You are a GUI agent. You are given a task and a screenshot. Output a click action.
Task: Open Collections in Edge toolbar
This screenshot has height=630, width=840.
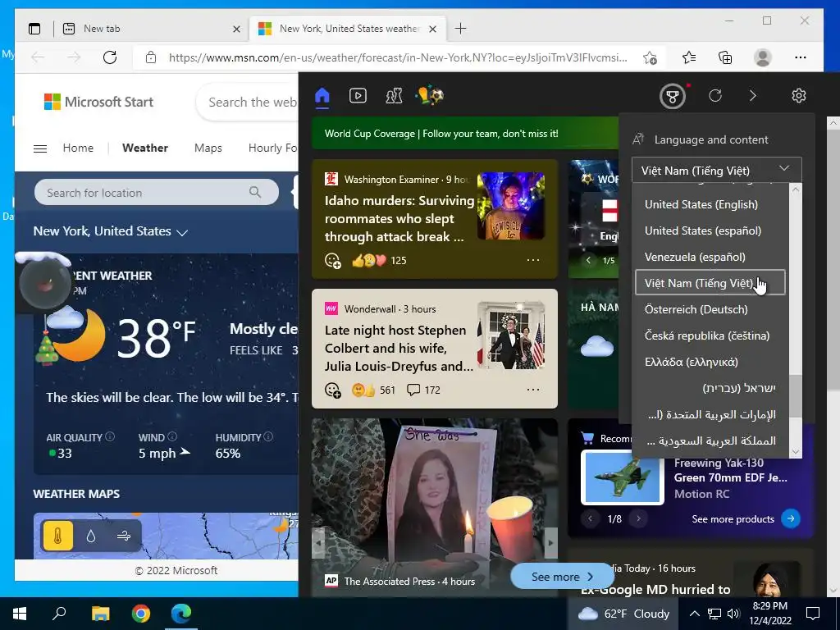[725, 57]
